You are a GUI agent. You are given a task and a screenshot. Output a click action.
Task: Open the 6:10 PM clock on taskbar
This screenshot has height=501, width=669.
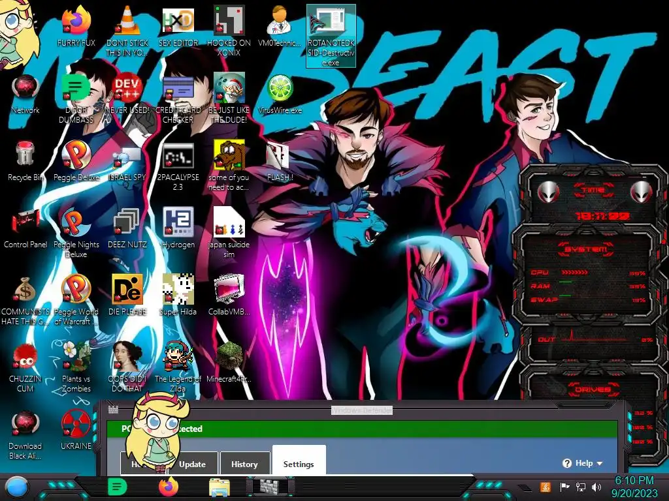(634, 487)
